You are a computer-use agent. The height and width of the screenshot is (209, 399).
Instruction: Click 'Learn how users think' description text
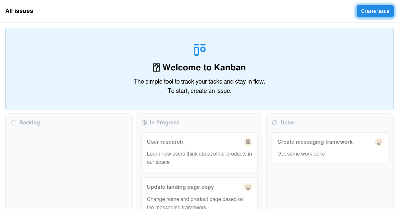click(x=199, y=158)
